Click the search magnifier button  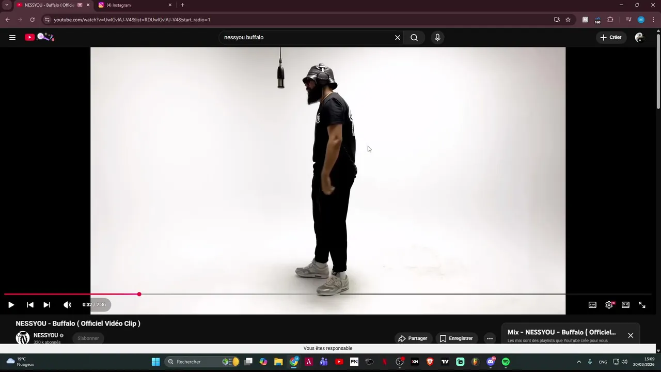tap(414, 37)
